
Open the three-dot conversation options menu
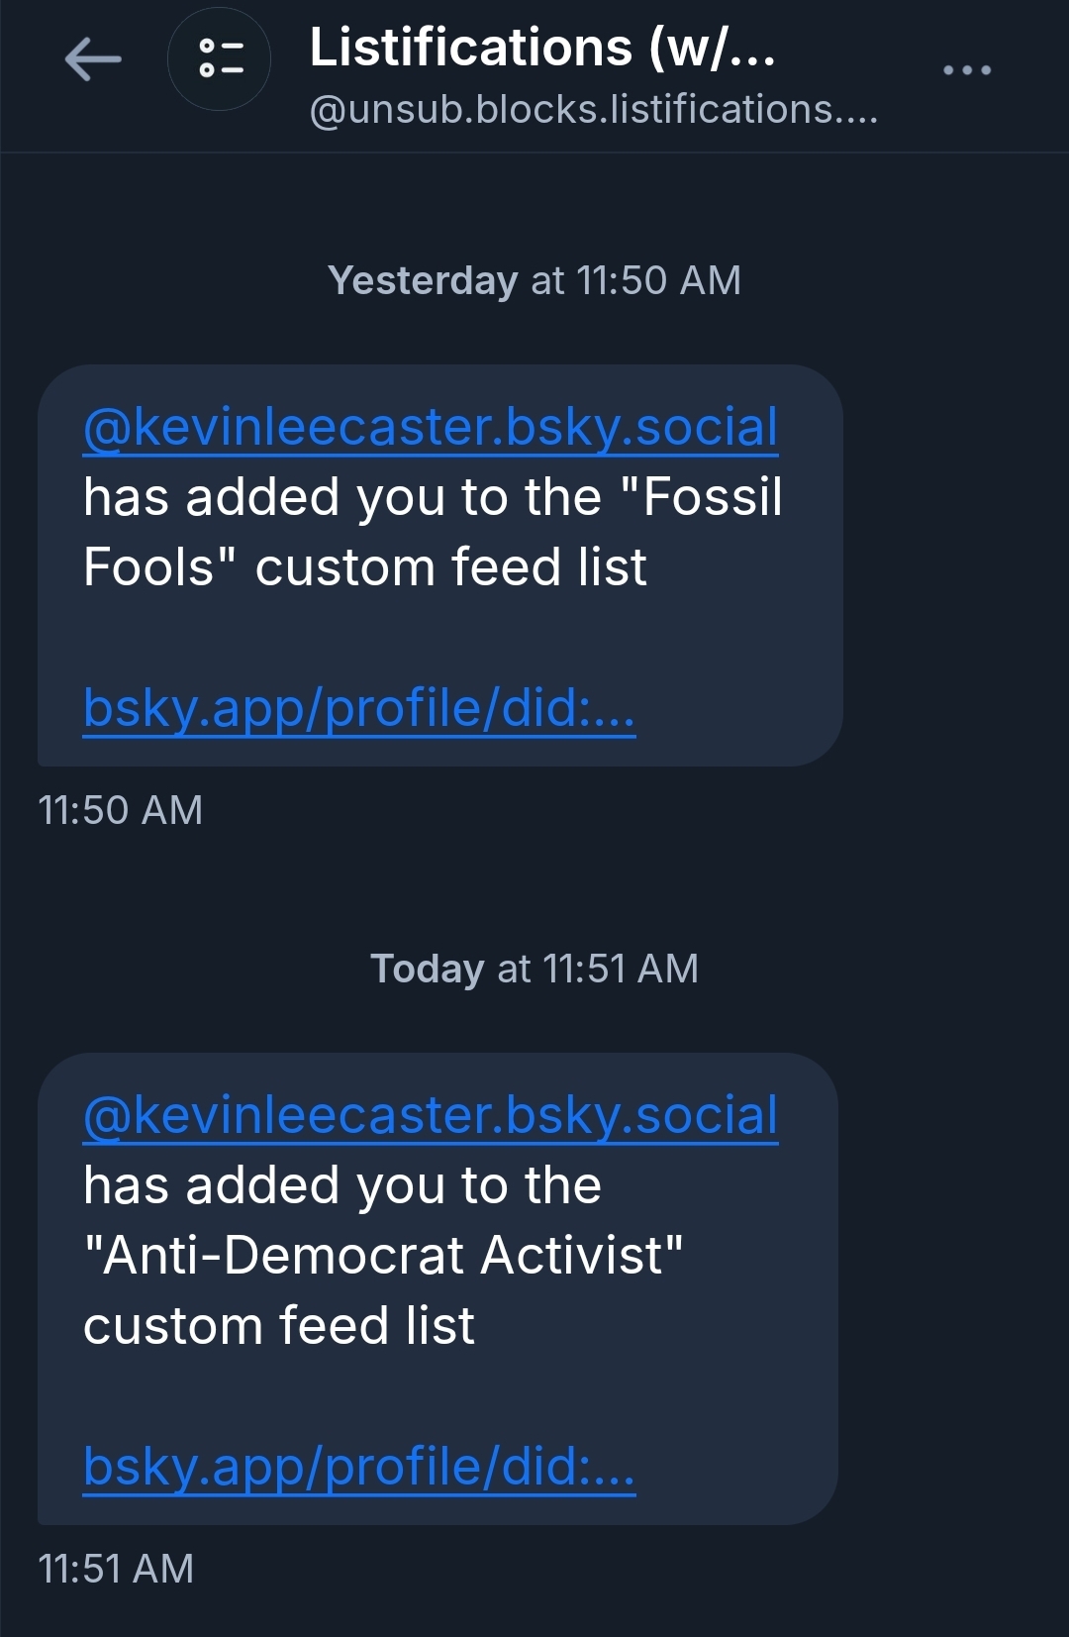coord(966,70)
